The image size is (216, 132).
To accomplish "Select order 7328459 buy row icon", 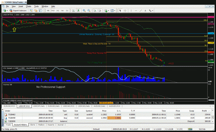I will click(6, 118).
